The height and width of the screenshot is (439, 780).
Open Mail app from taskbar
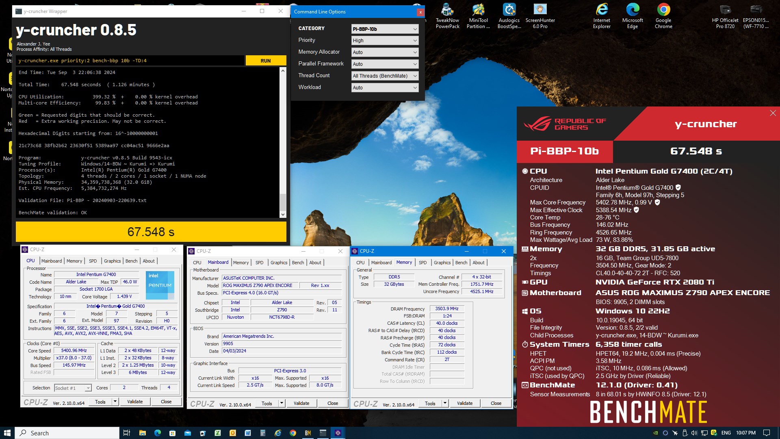click(187, 433)
